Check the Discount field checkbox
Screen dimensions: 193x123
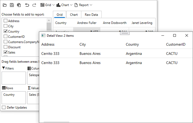5,47
